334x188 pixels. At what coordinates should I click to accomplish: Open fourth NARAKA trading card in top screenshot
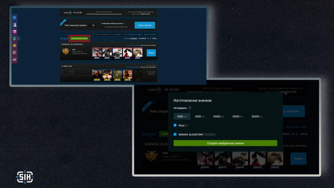pos(128,53)
